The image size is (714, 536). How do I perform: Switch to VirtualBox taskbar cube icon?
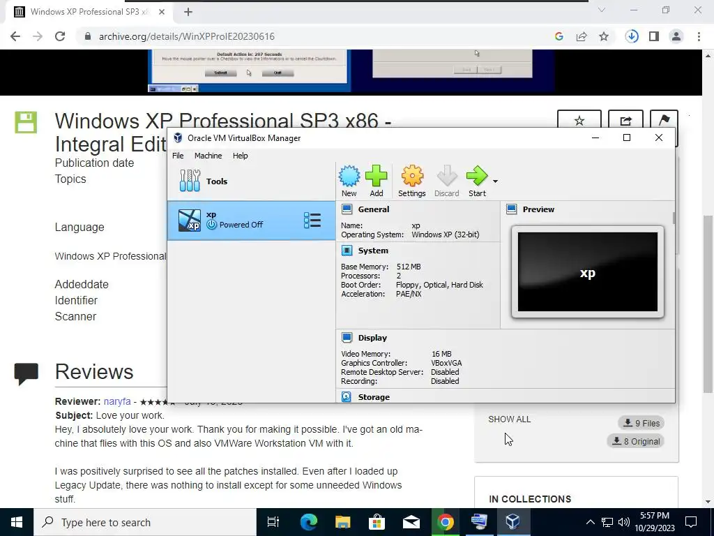[x=512, y=522]
